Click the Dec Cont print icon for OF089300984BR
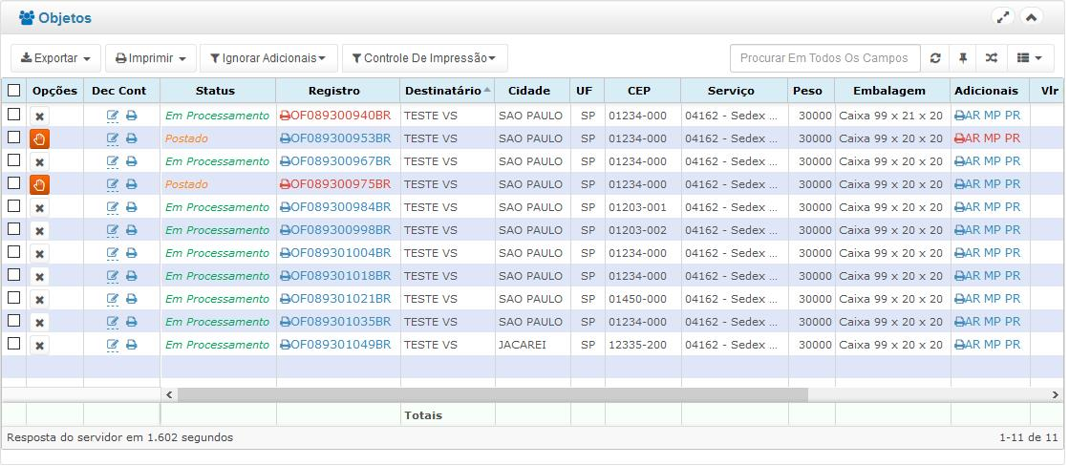The image size is (1069, 466). point(132,207)
